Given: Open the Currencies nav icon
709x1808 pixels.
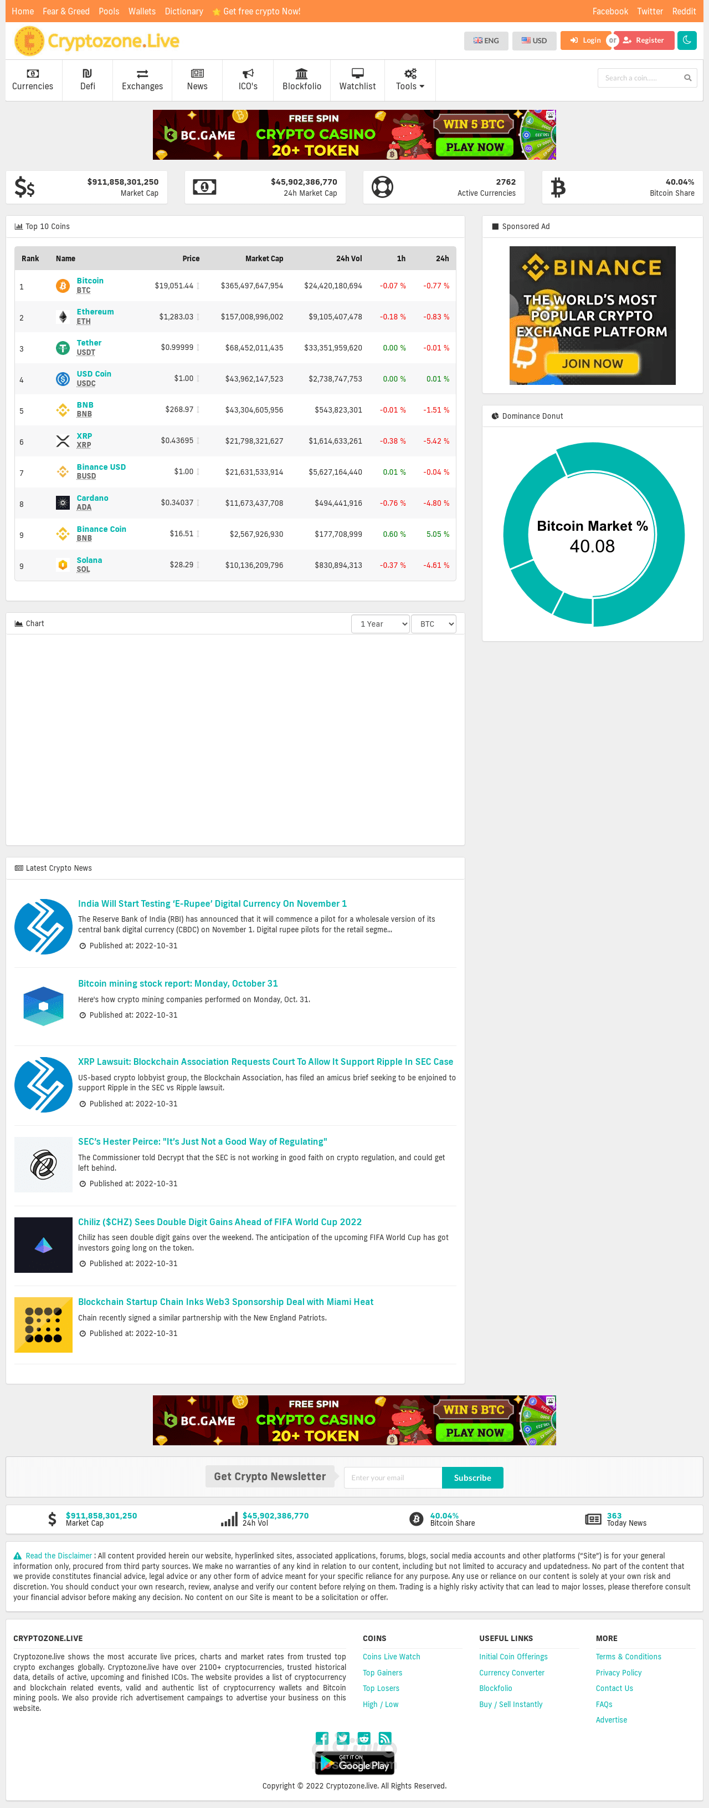Looking at the screenshot, I should click(32, 74).
